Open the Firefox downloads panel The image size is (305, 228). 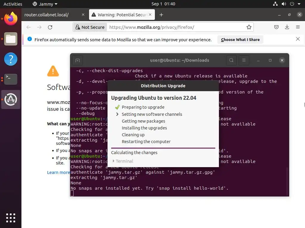[x=287, y=27]
